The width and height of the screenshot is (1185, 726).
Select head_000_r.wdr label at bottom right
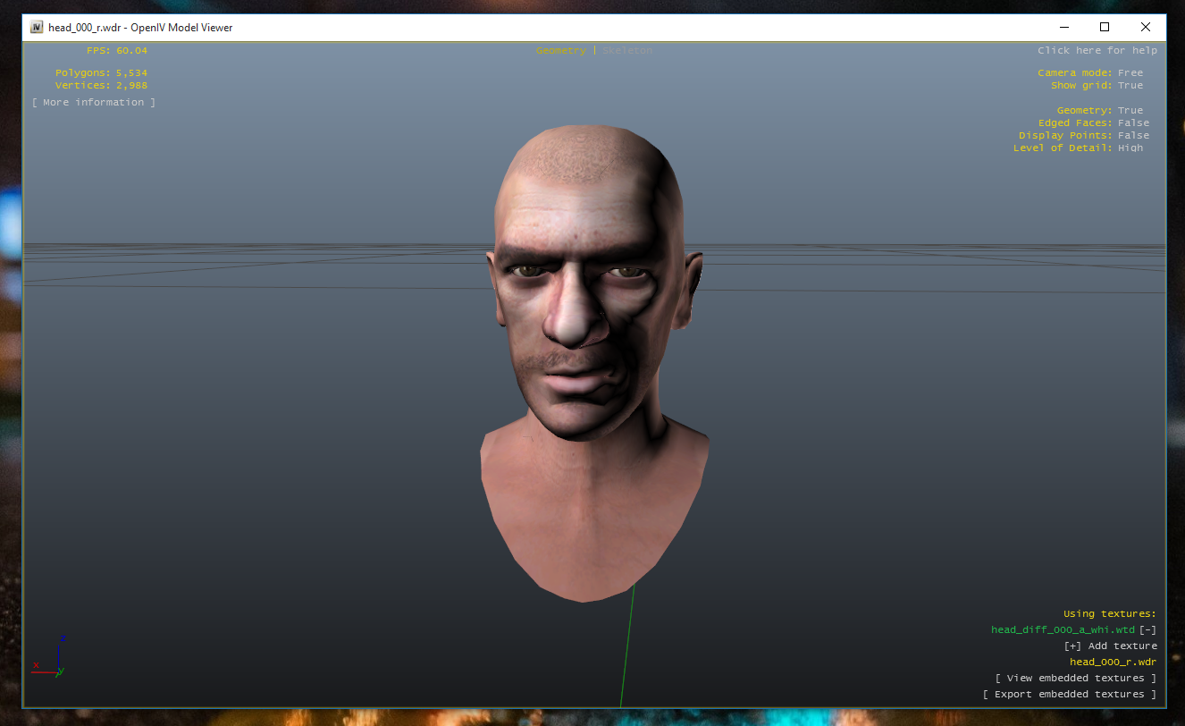[1113, 663]
